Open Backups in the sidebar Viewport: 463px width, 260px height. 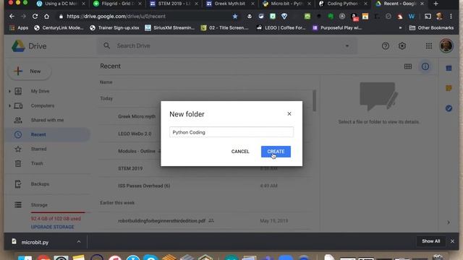click(41, 184)
